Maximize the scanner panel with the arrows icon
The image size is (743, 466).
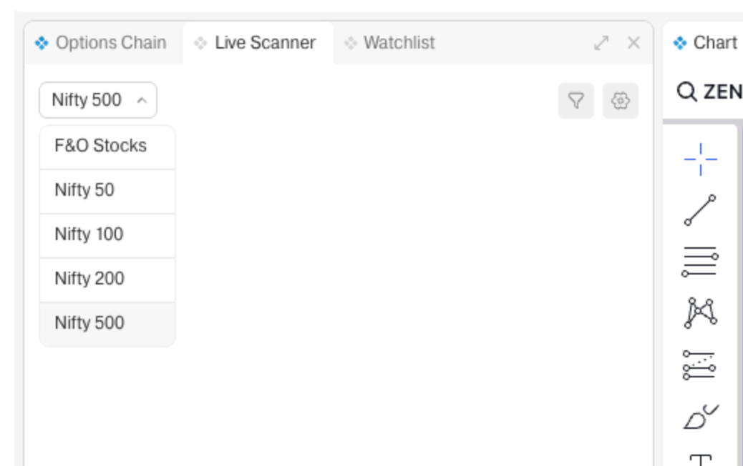pos(601,43)
